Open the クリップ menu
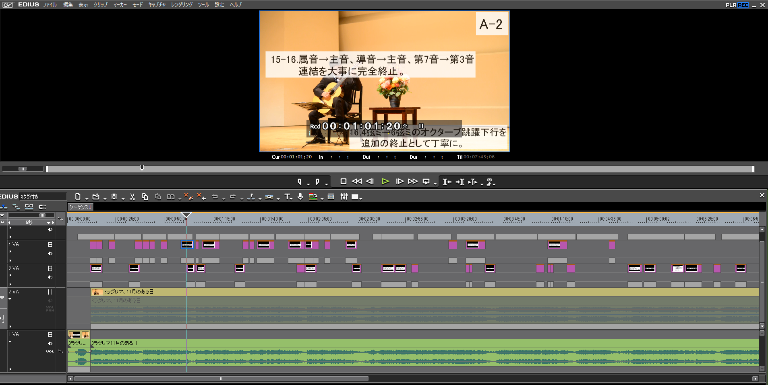The height and width of the screenshot is (385, 768). tap(101, 4)
